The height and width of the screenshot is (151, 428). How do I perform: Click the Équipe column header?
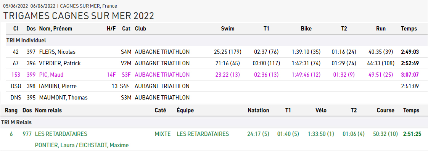point(185,110)
